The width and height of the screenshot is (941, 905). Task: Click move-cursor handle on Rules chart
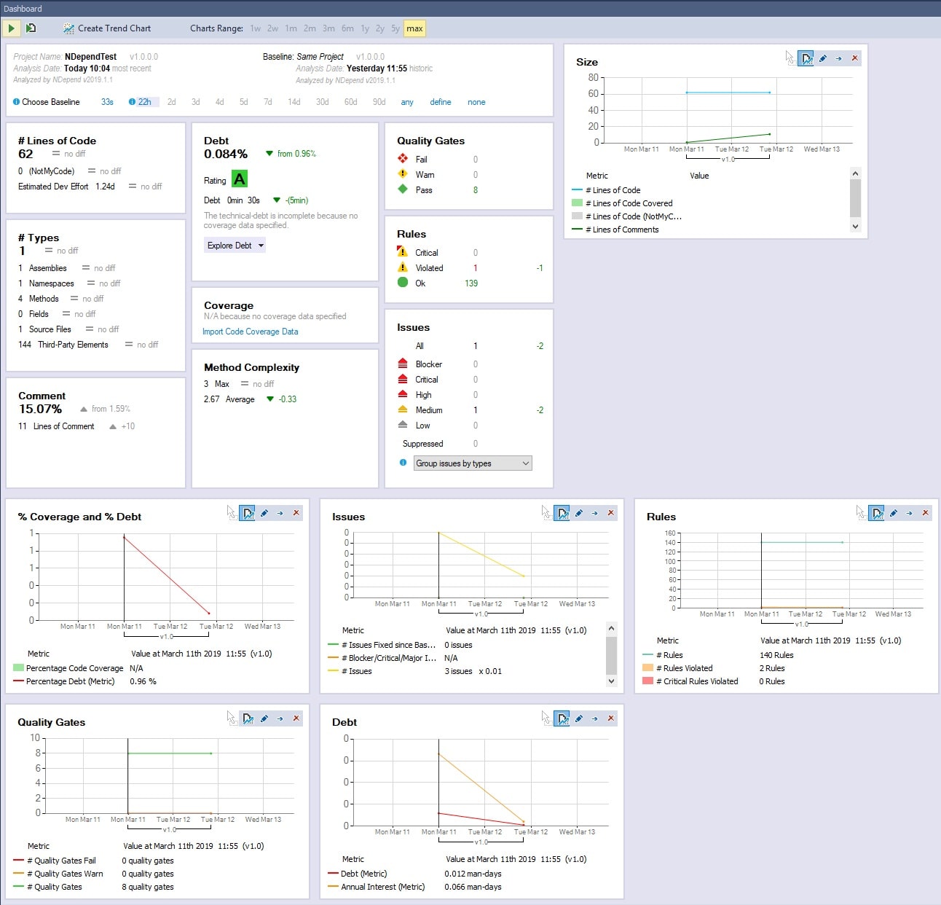point(861,513)
